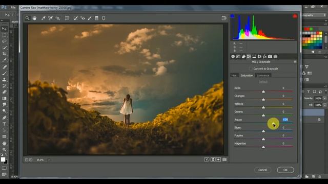The width and height of the screenshot is (328, 184).
Task: Click the OK button
Action: pos(285,170)
